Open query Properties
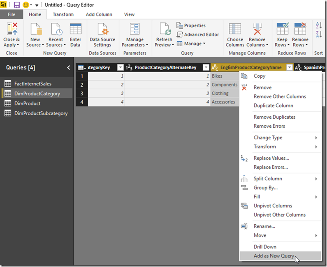Viewport: 327px width, 267px height. coord(191,25)
